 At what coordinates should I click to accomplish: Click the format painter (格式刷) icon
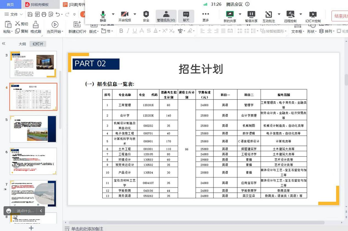[x=36, y=27]
